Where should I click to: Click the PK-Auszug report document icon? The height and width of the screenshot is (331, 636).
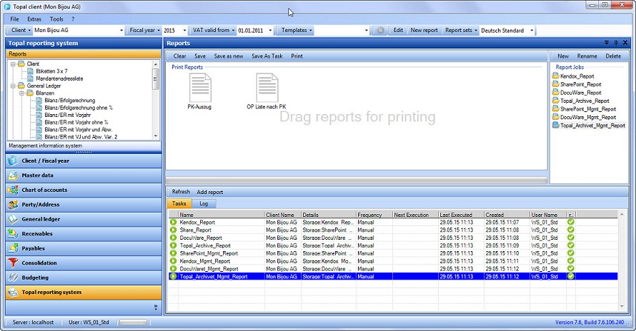click(202, 88)
